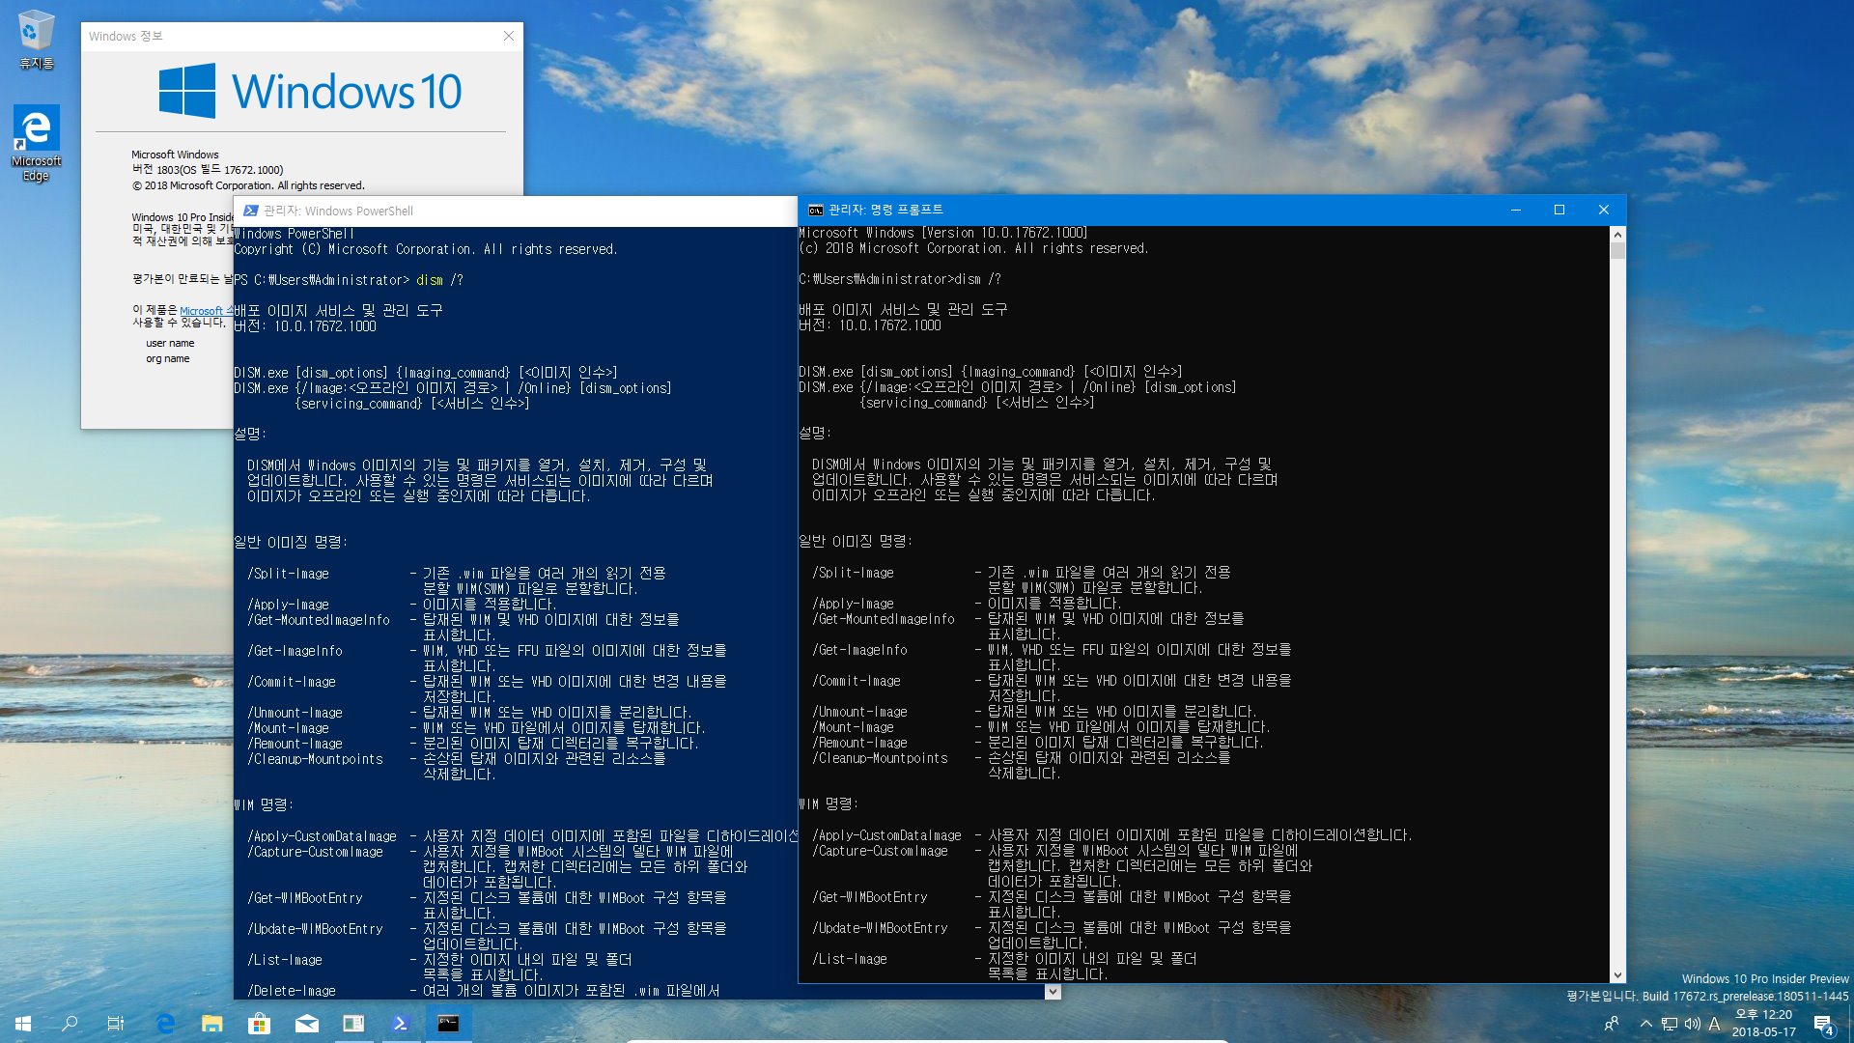Minimize the Command Prompt window
This screenshot has width=1854, height=1043.
1516,210
